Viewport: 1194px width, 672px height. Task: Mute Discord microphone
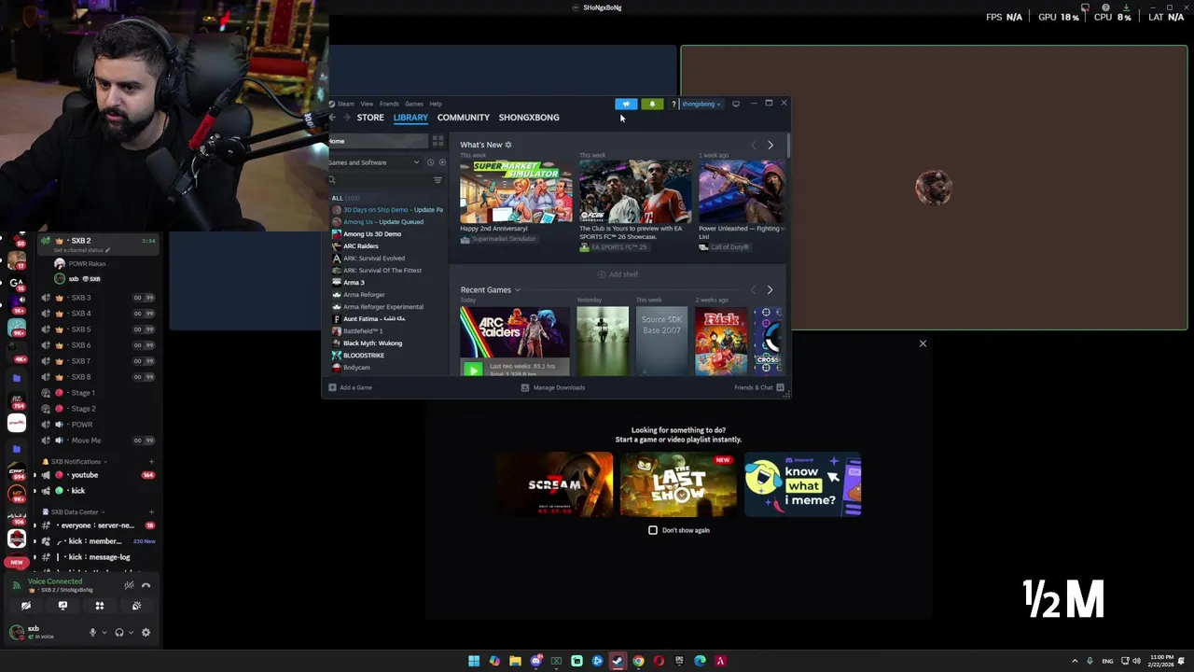coord(92,633)
